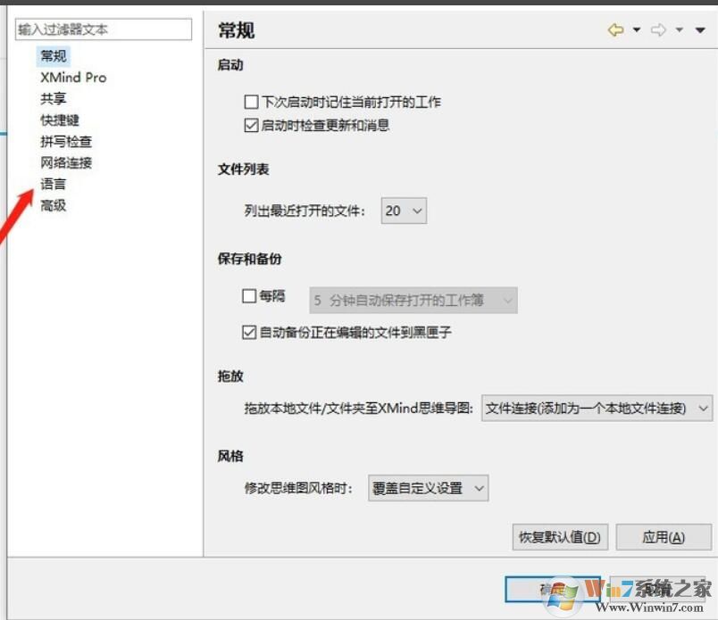
Task: Open the preference page view menu triangle
Action: click(700, 29)
